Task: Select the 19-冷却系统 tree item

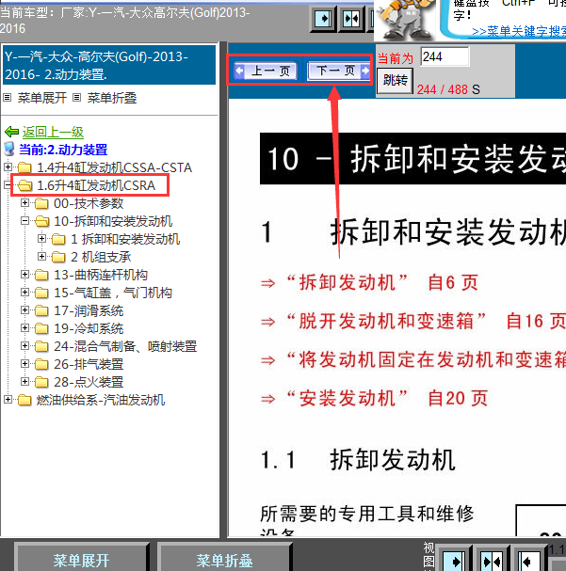Action: (89, 328)
